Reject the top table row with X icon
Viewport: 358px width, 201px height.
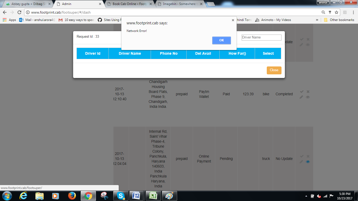(x=308, y=39)
